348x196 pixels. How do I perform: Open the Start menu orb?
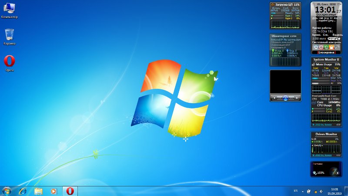point(7,191)
